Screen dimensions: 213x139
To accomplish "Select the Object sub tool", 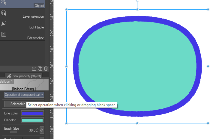I will [x=22, y=4].
